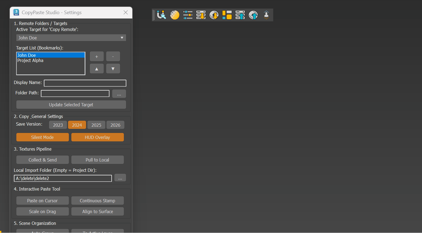Enable the Scale on Drag option

42,212
